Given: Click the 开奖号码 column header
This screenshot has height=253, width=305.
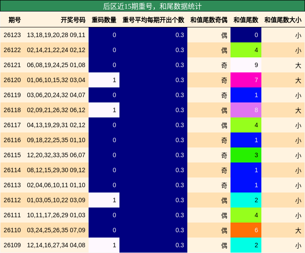Looking at the screenshot, I should (x=73, y=20).
